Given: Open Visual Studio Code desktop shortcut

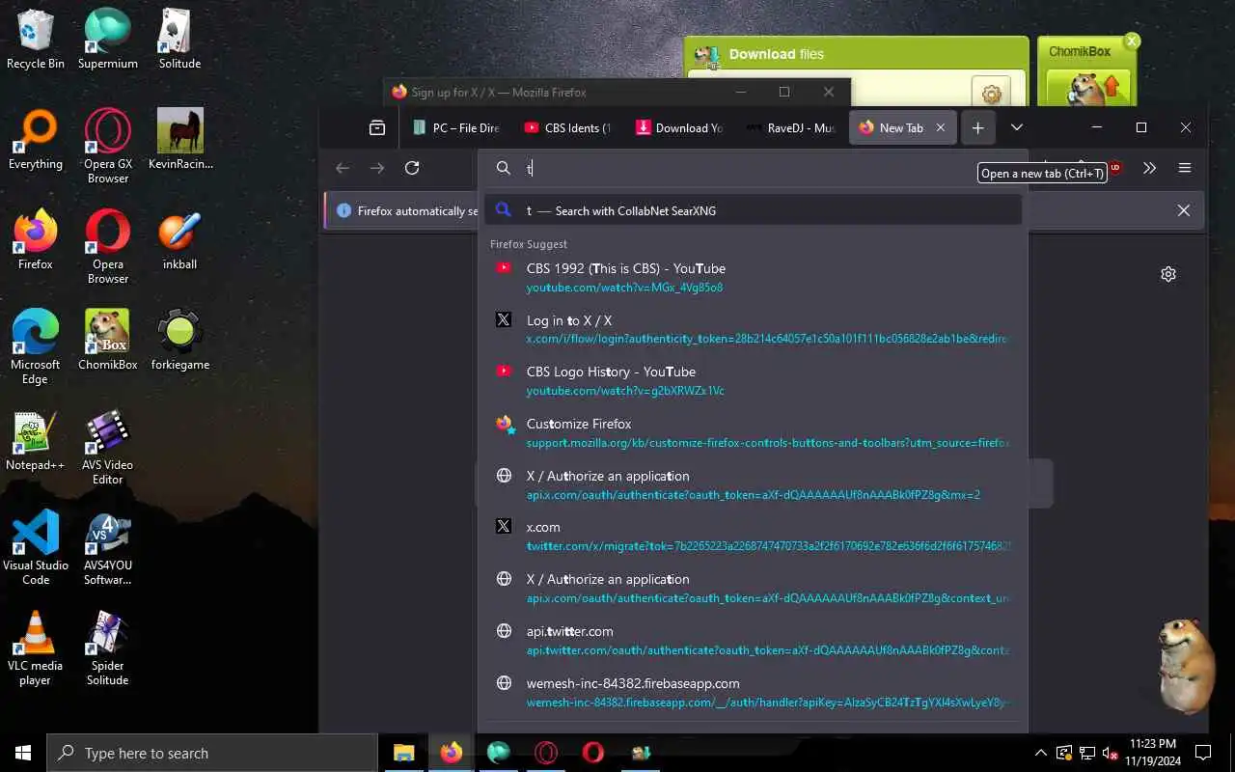Looking at the screenshot, I should click(36, 548).
